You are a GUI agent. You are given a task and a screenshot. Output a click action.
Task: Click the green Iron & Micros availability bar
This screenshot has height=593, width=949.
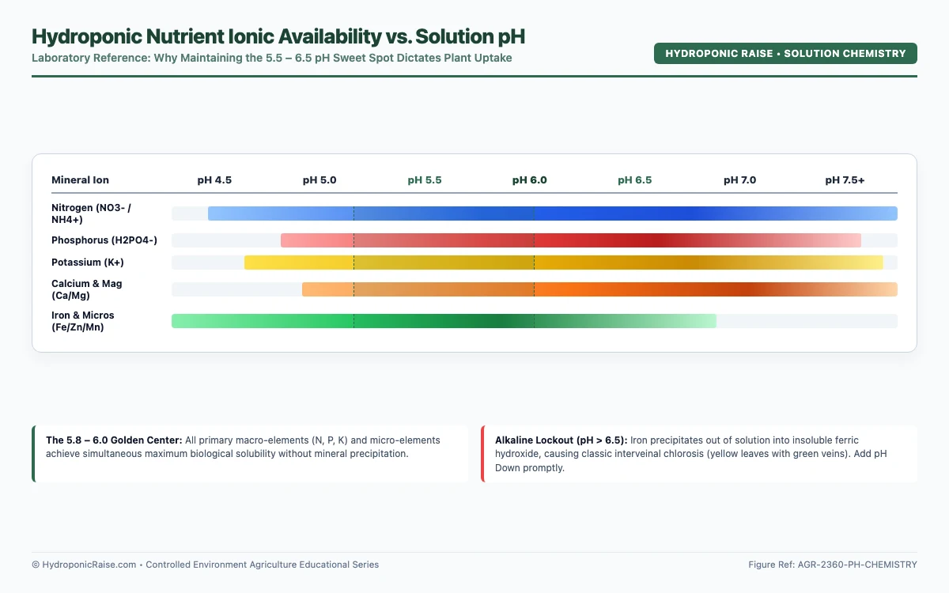[x=444, y=321]
